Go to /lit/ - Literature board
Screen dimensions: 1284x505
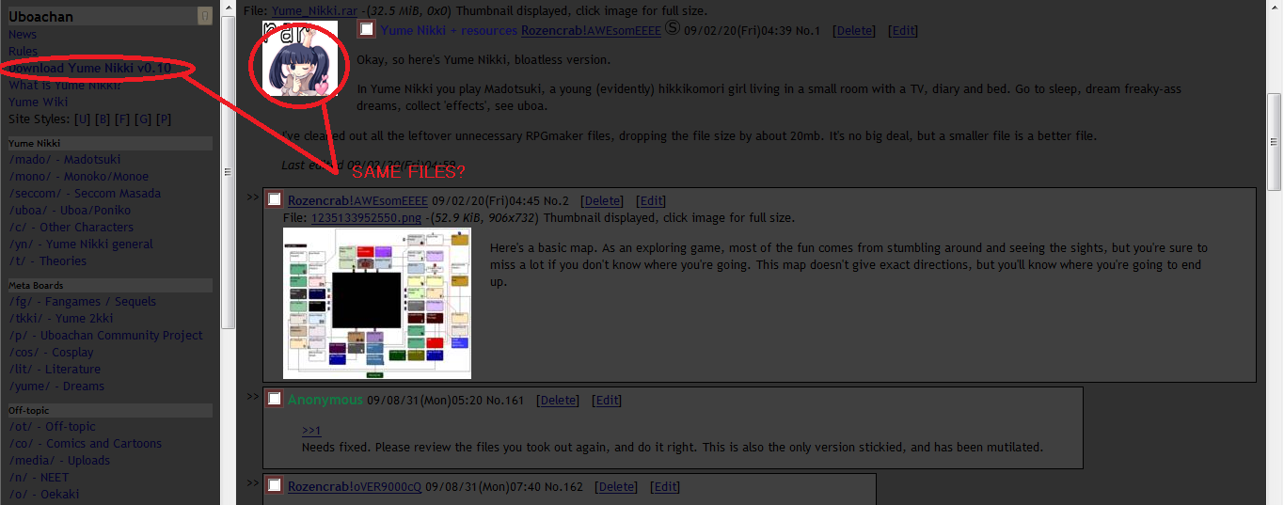click(x=55, y=370)
